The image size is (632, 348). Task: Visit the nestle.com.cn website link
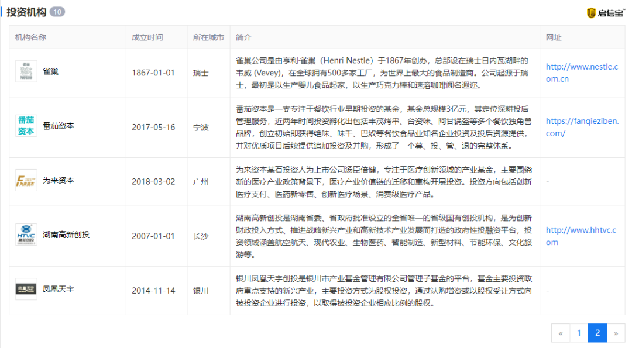coord(582,73)
